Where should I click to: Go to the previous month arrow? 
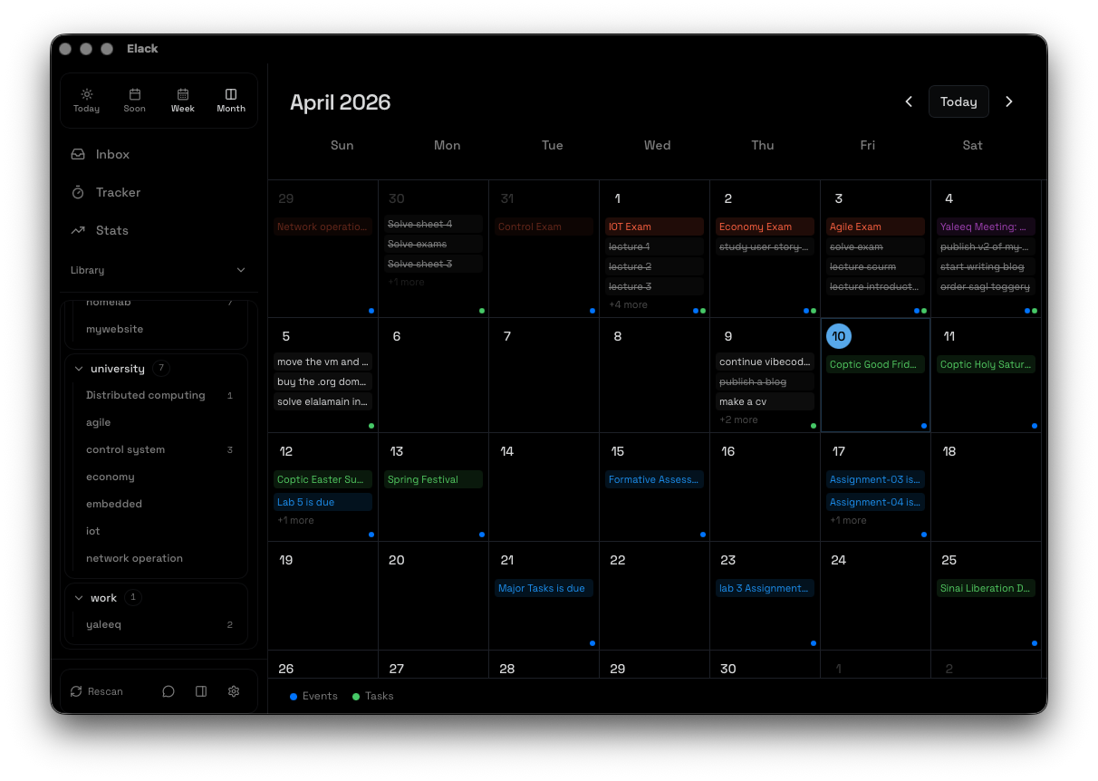point(909,101)
